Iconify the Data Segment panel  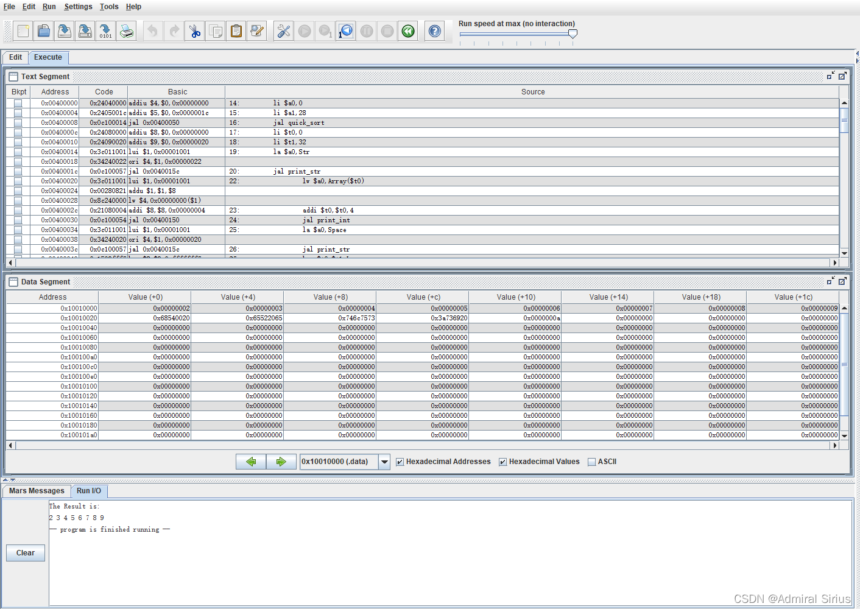point(831,281)
